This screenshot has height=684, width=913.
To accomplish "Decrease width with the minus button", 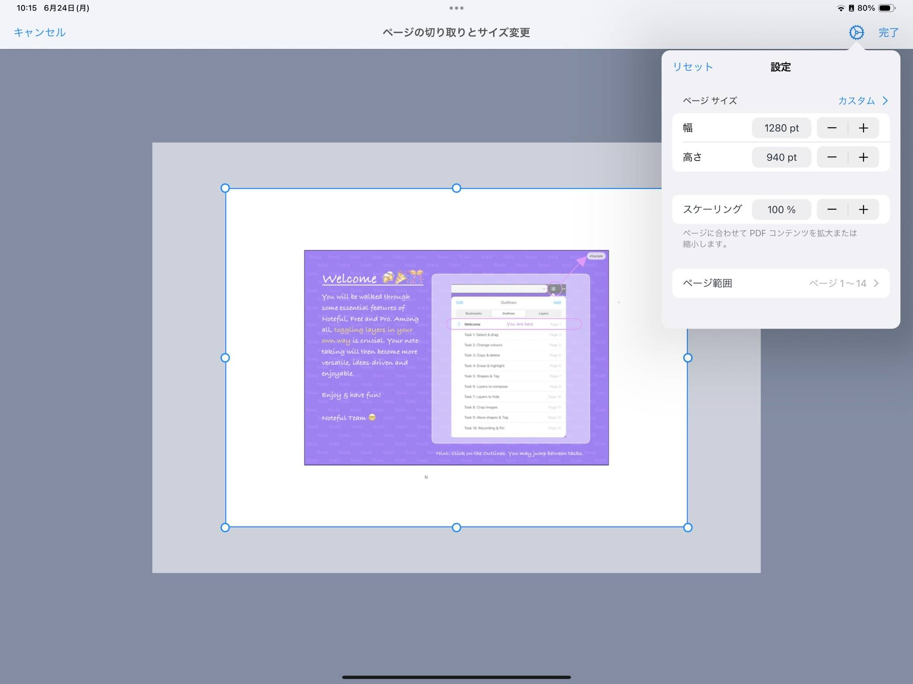I will coord(832,128).
